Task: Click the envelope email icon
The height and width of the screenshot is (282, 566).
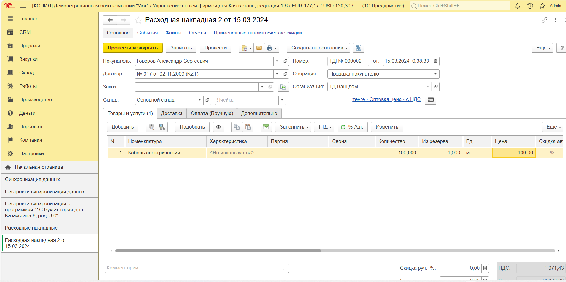Action: [259, 48]
